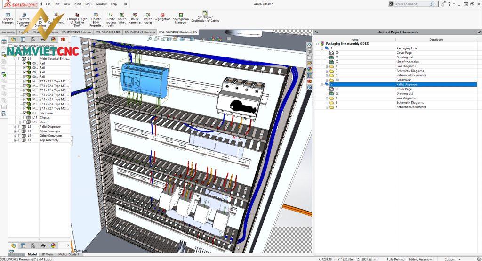Open the File menu
Image resolution: width=482 pixels, height=261 pixels.
coord(48,4)
